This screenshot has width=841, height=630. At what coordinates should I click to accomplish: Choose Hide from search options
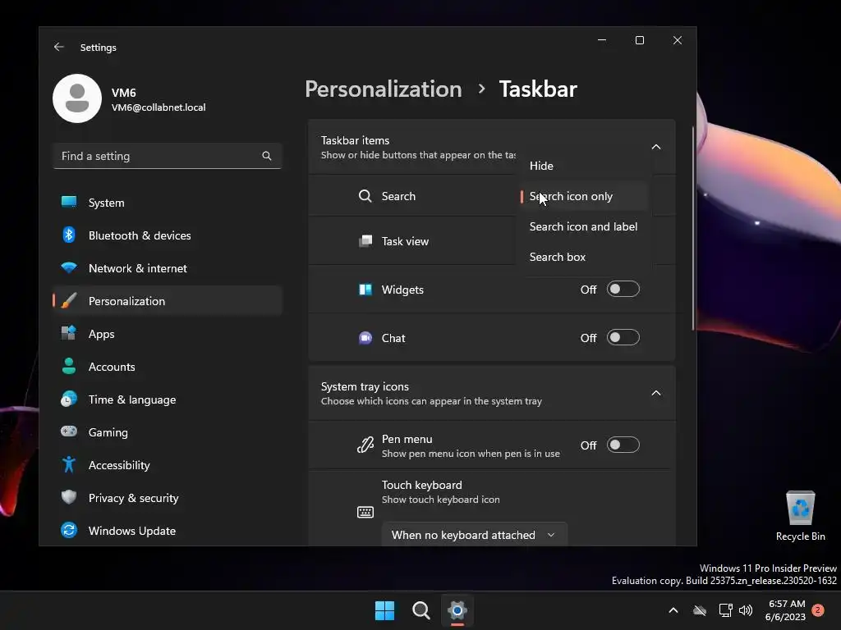pos(584,166)
